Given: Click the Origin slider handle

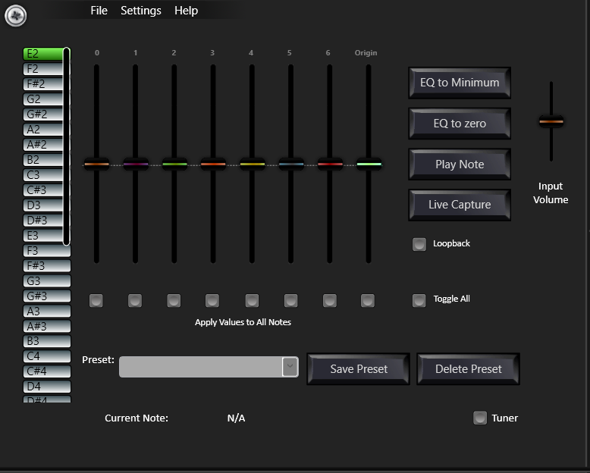Looking at the screenshot, I should (369, 164).
